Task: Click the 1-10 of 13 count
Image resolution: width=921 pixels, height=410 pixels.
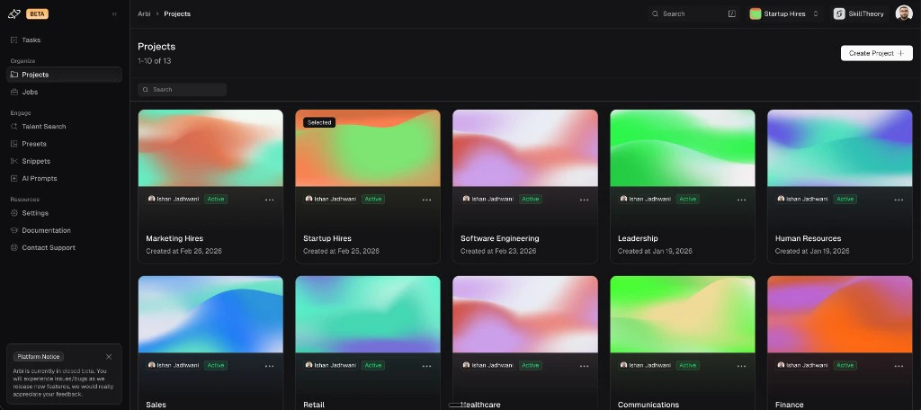Action: coord(155,61)
